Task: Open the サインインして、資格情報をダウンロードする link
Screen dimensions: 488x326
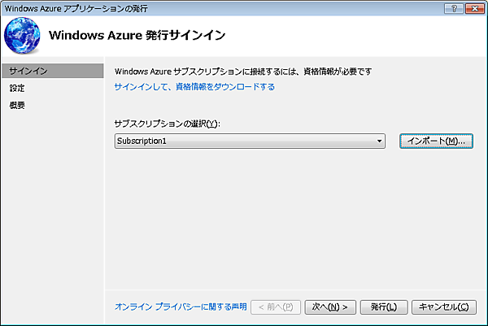Action: 194,87
